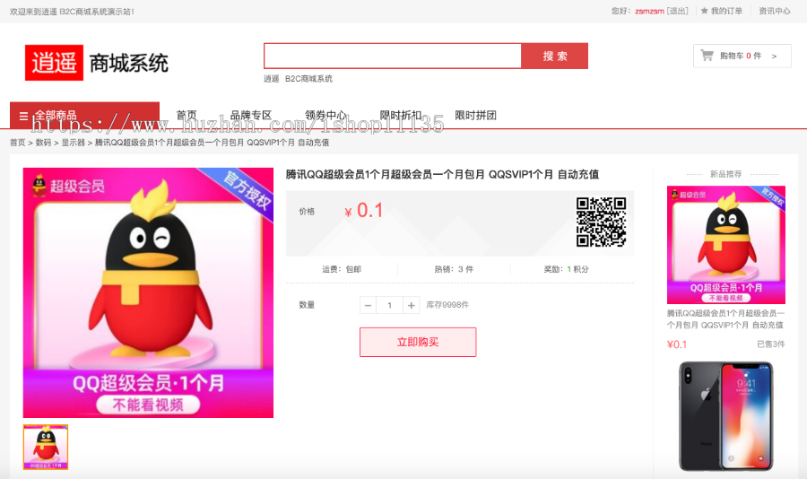Screen dimensions: 807x479
Task: Click the 退出 logout link
Action: click(x=677, y=11)
